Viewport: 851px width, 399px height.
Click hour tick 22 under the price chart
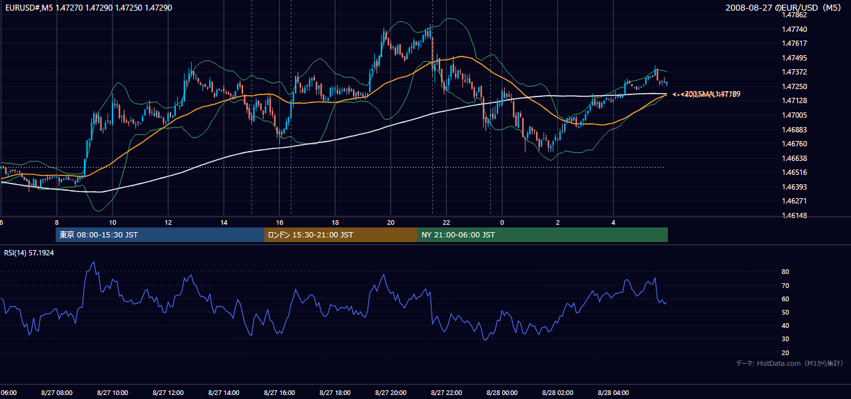click(x=446, y=222)
